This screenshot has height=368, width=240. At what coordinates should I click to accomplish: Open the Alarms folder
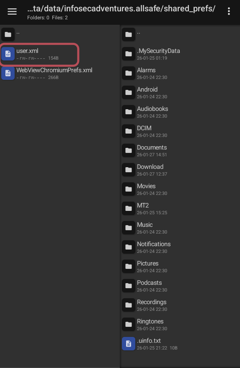(x=181, y=73)
